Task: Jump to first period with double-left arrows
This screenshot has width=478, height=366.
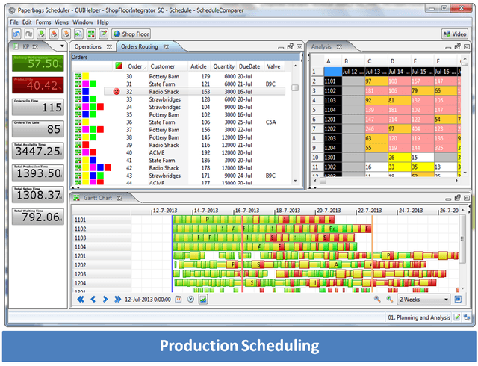Action: coord(81,300)
